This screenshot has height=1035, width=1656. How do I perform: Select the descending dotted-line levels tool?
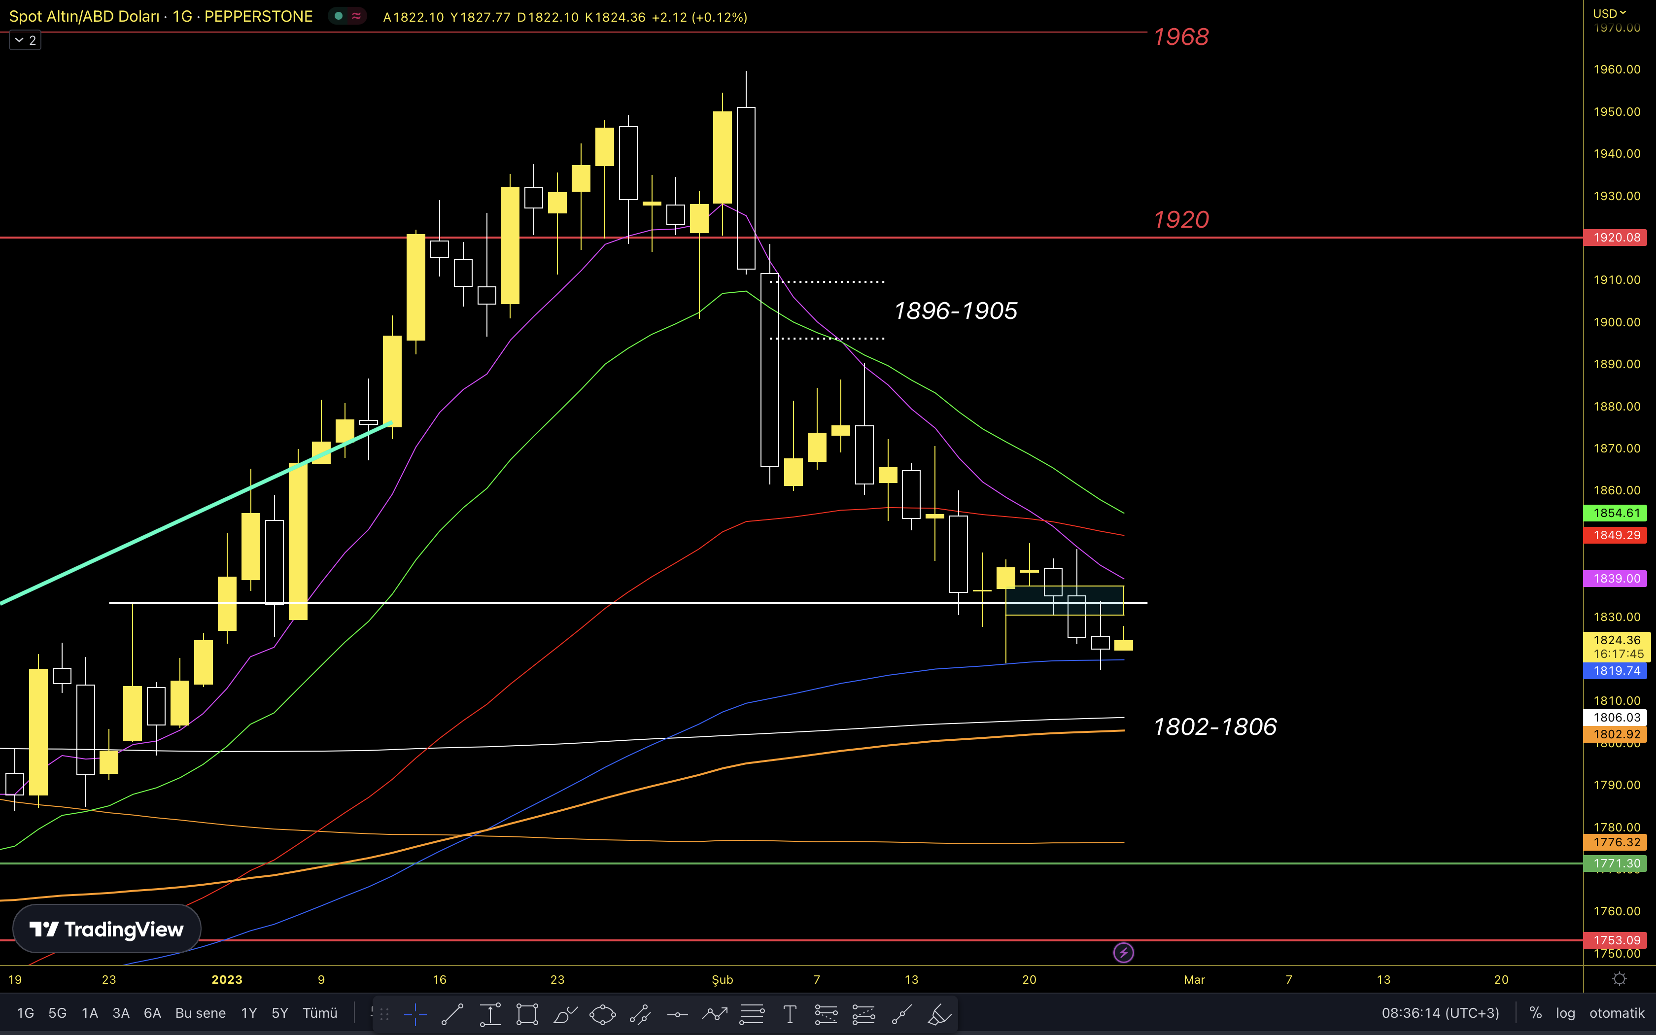[826, 1014]
